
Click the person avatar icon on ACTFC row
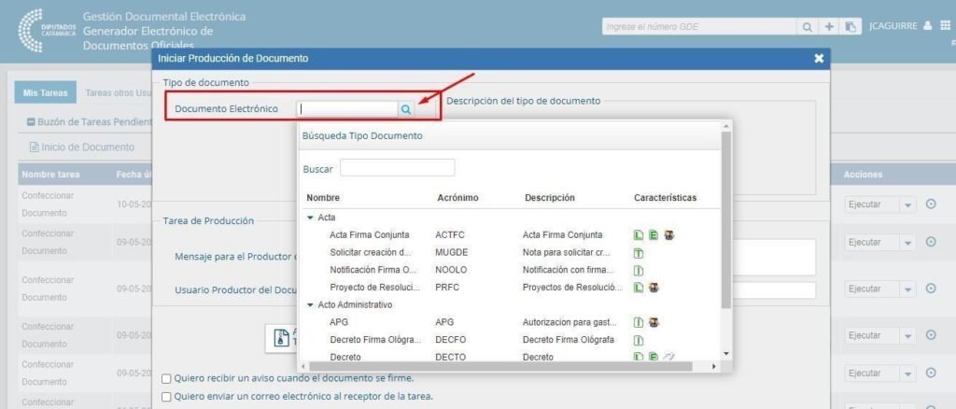pos(668,234)
